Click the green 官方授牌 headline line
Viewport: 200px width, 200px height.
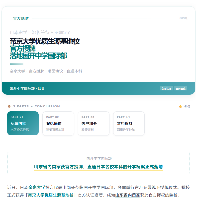point(23,49)
